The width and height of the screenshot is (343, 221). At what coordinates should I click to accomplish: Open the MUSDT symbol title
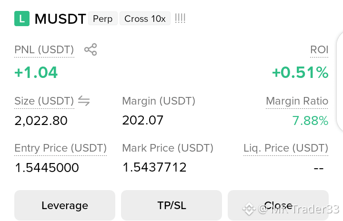60,19
